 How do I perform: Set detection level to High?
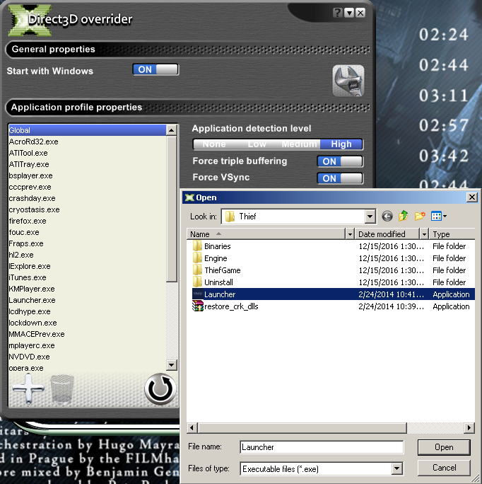pos(341,144)
